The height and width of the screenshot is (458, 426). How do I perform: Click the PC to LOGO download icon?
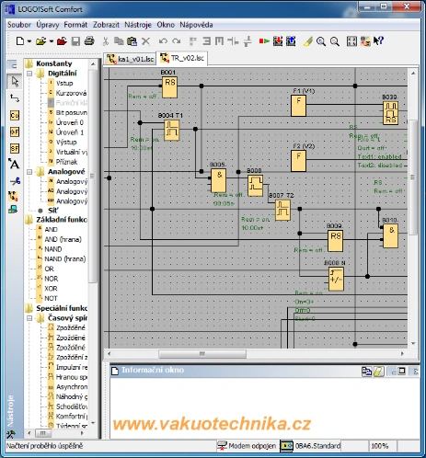point(278,41)
